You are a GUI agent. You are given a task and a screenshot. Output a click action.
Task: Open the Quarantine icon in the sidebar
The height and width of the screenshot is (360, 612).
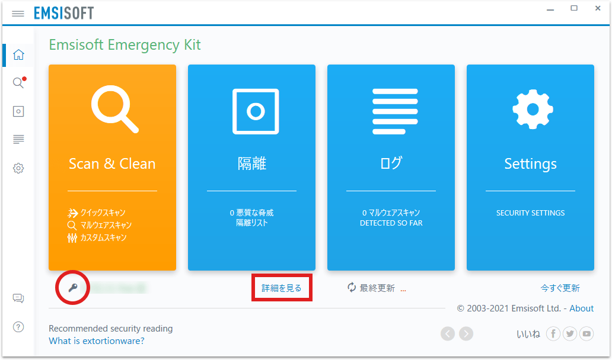18,111
